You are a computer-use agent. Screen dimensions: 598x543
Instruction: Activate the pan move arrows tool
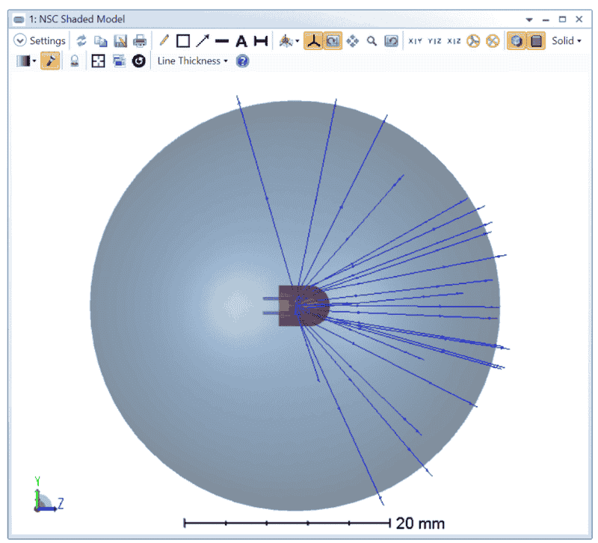tap(352, 41)
